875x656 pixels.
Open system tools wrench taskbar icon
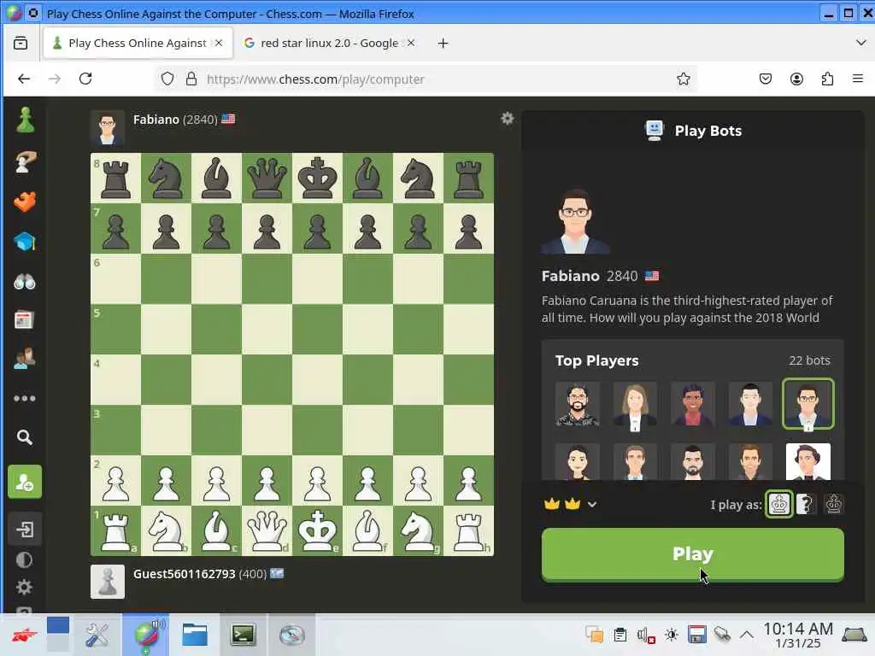[x=97, y=635]
